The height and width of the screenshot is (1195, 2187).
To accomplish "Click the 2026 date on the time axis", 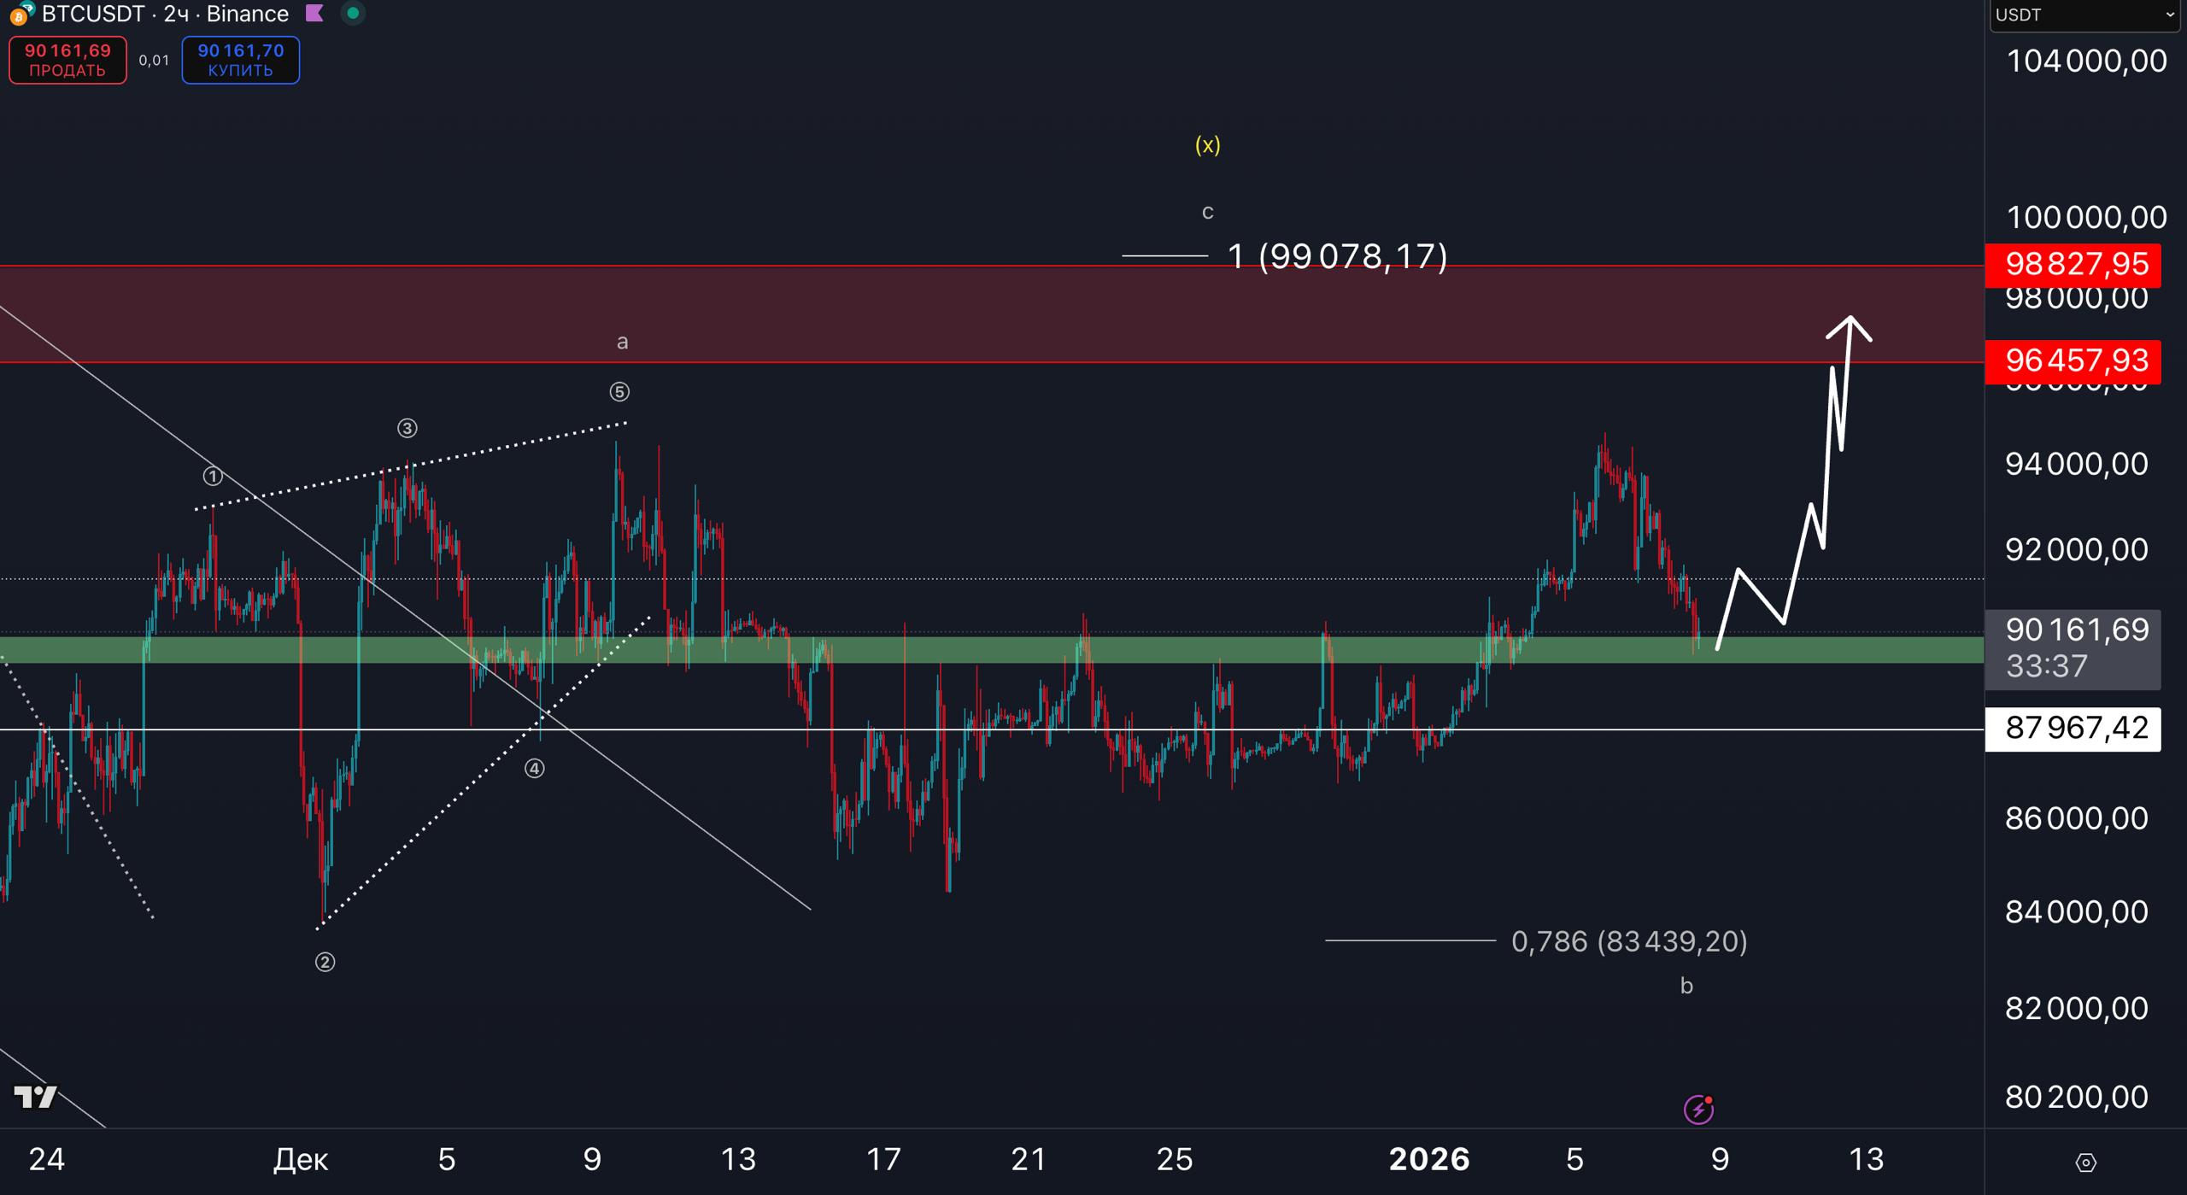I will coord(1429,1159).
